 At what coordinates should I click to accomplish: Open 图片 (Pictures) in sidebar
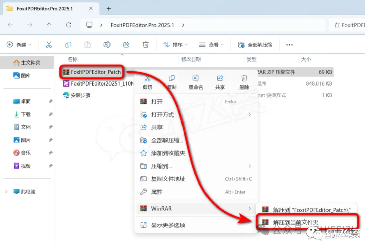coord(22,140)
